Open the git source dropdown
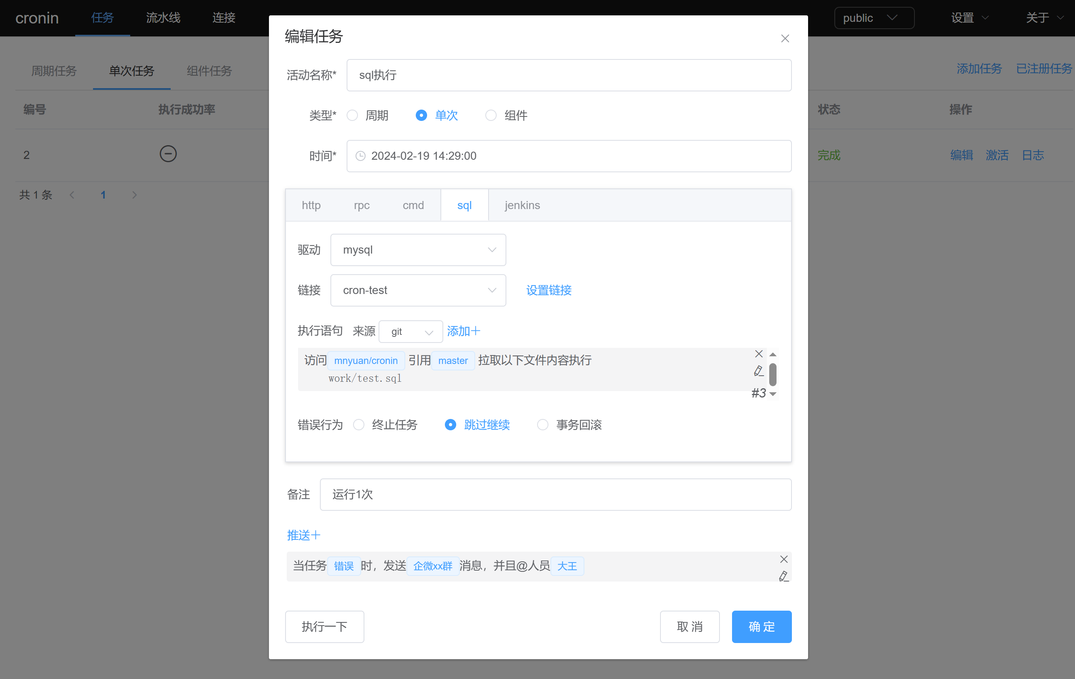This screenshot has width=1075, height=679. pyautogui.click(x=410, y=332)
